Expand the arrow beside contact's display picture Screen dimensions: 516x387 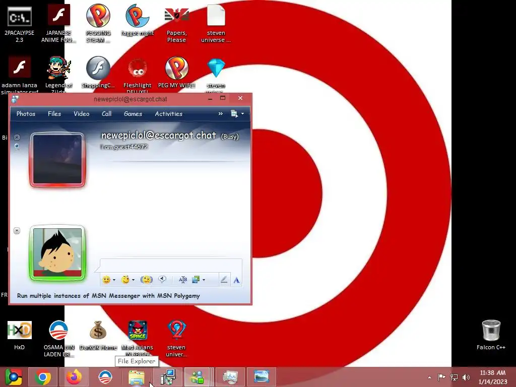(x=17, y=137)
